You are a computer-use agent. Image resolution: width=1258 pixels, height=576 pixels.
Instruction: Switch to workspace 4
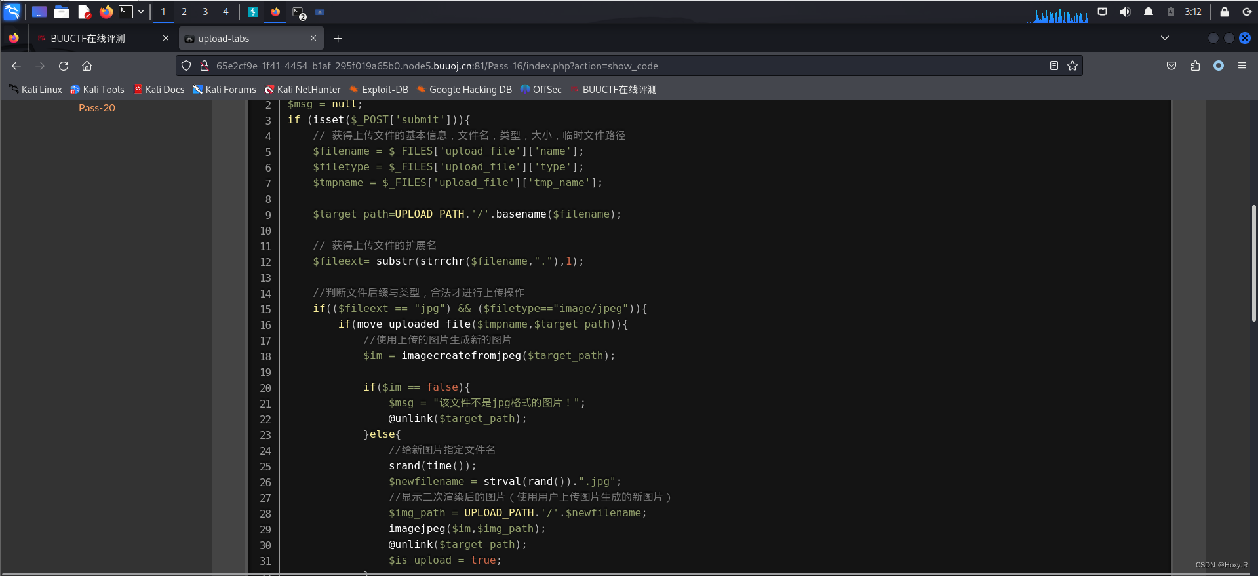[x=226, y=12]
